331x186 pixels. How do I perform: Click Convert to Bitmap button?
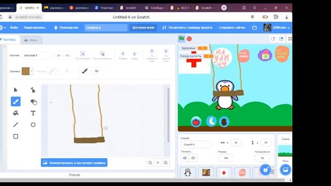pos(74,163)
